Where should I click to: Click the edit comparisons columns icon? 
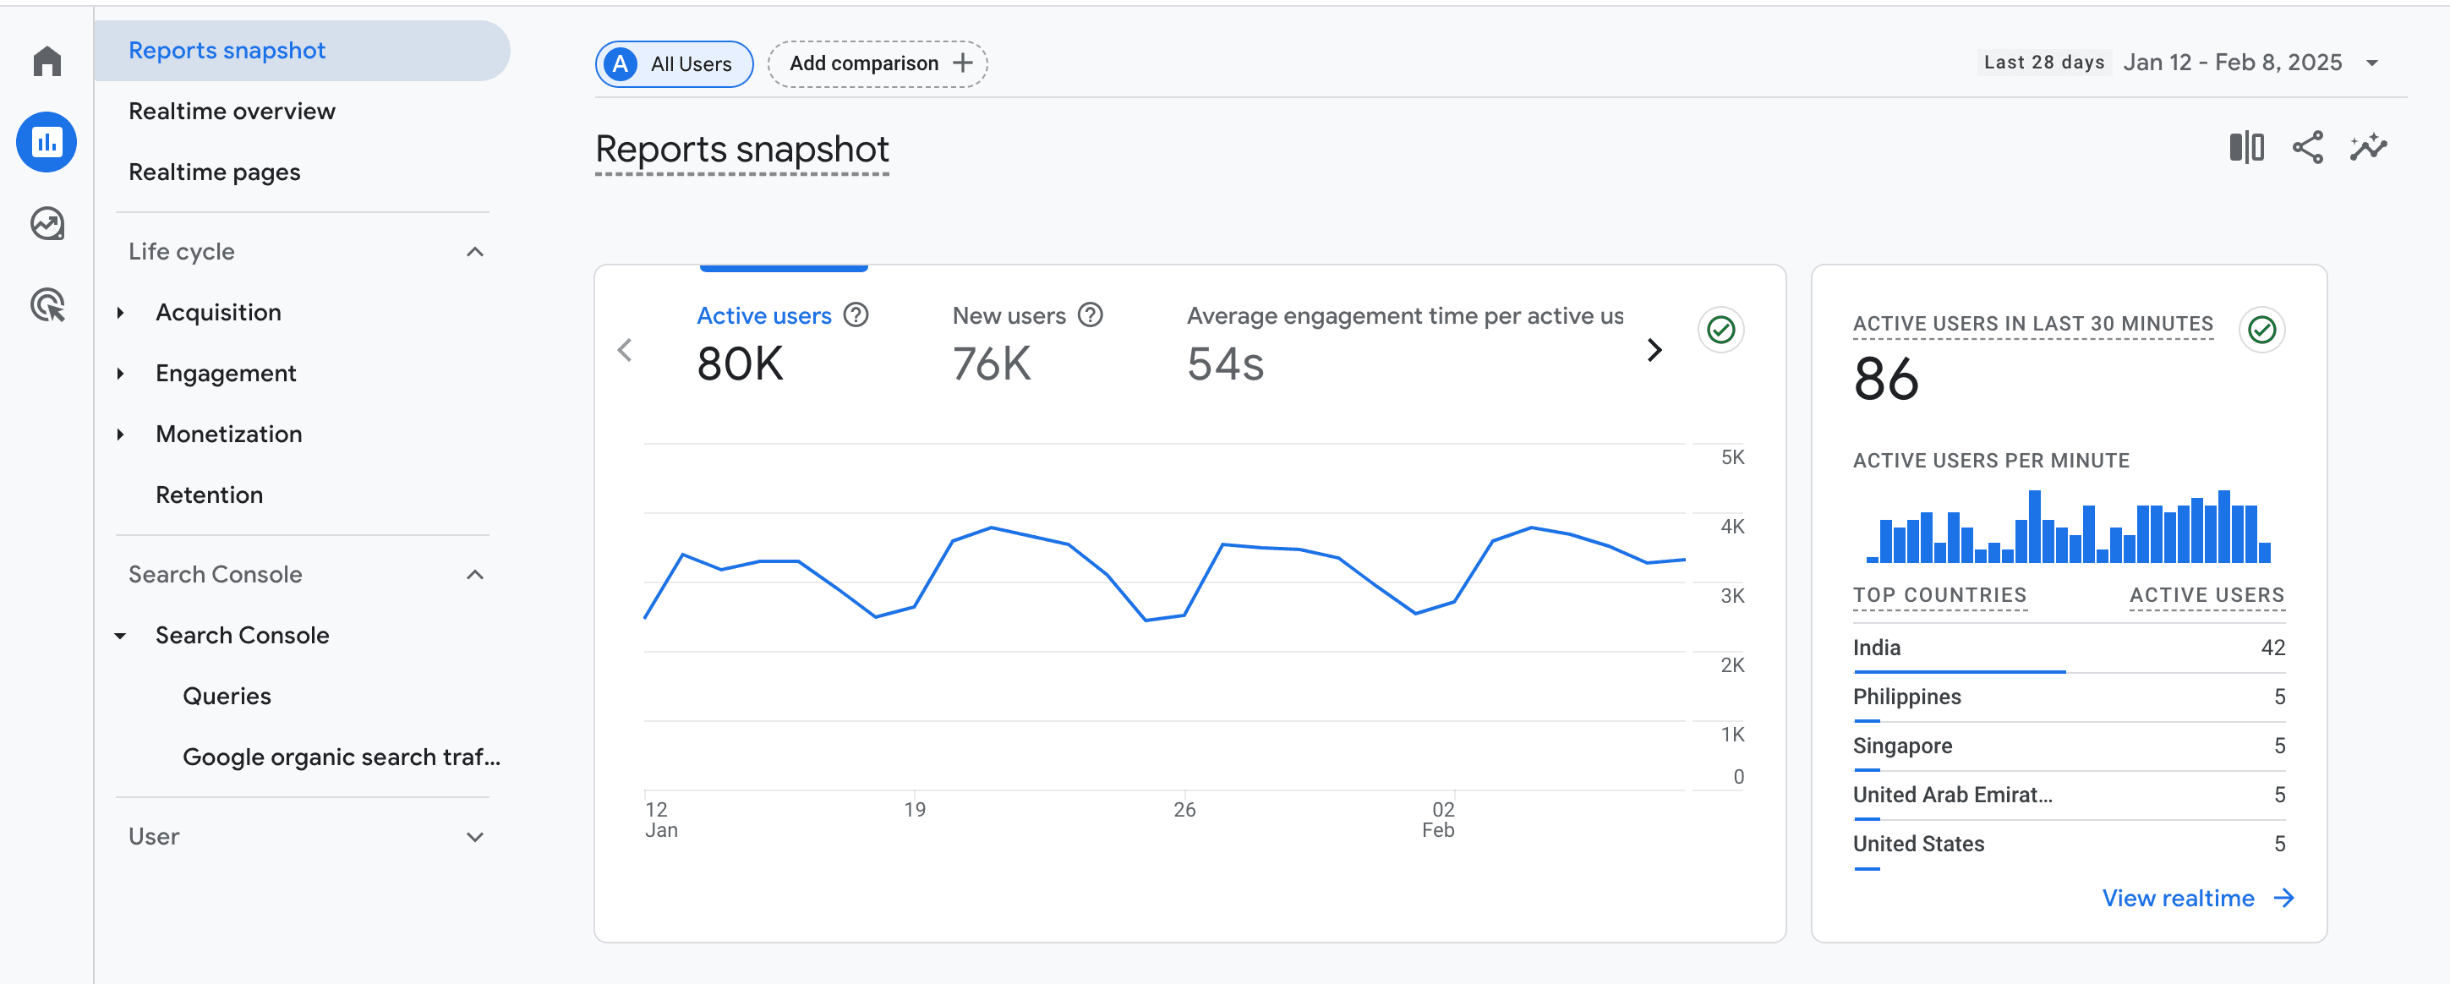2245,147
